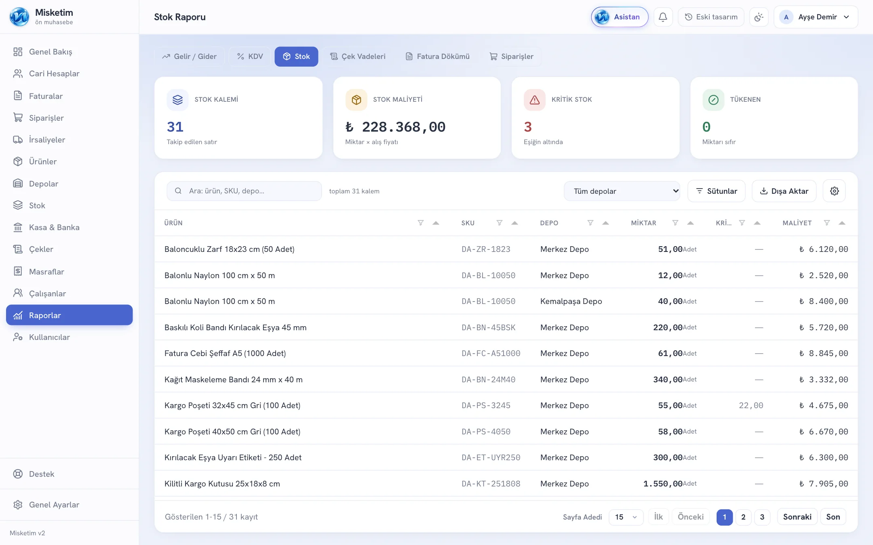Image resolution: width=873 pixels, height=545 pixels.
Task: Sort by ÜRÜN column arrow
Action: click(x=436, y=223)
